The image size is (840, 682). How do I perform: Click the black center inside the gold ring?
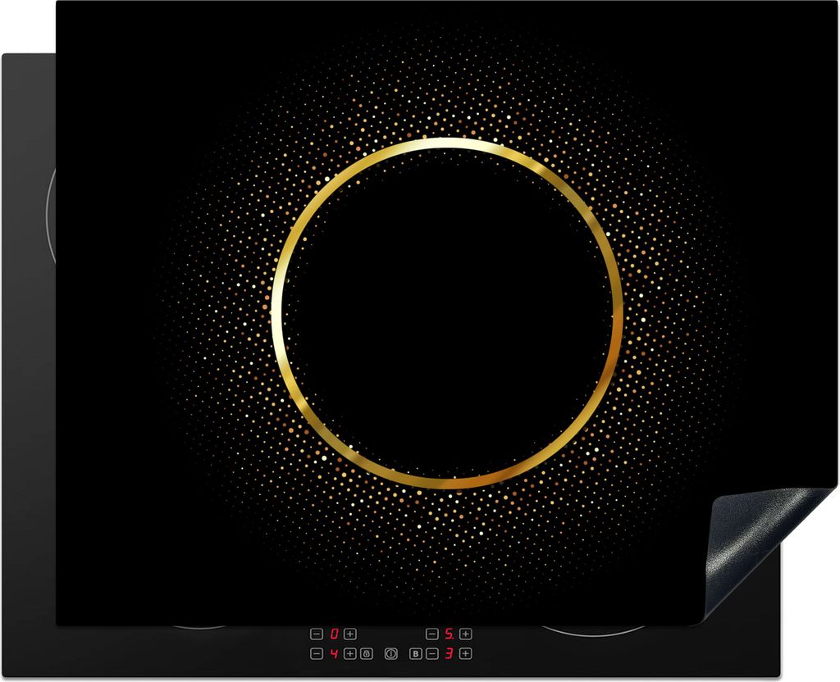click(x=447, y=311)
